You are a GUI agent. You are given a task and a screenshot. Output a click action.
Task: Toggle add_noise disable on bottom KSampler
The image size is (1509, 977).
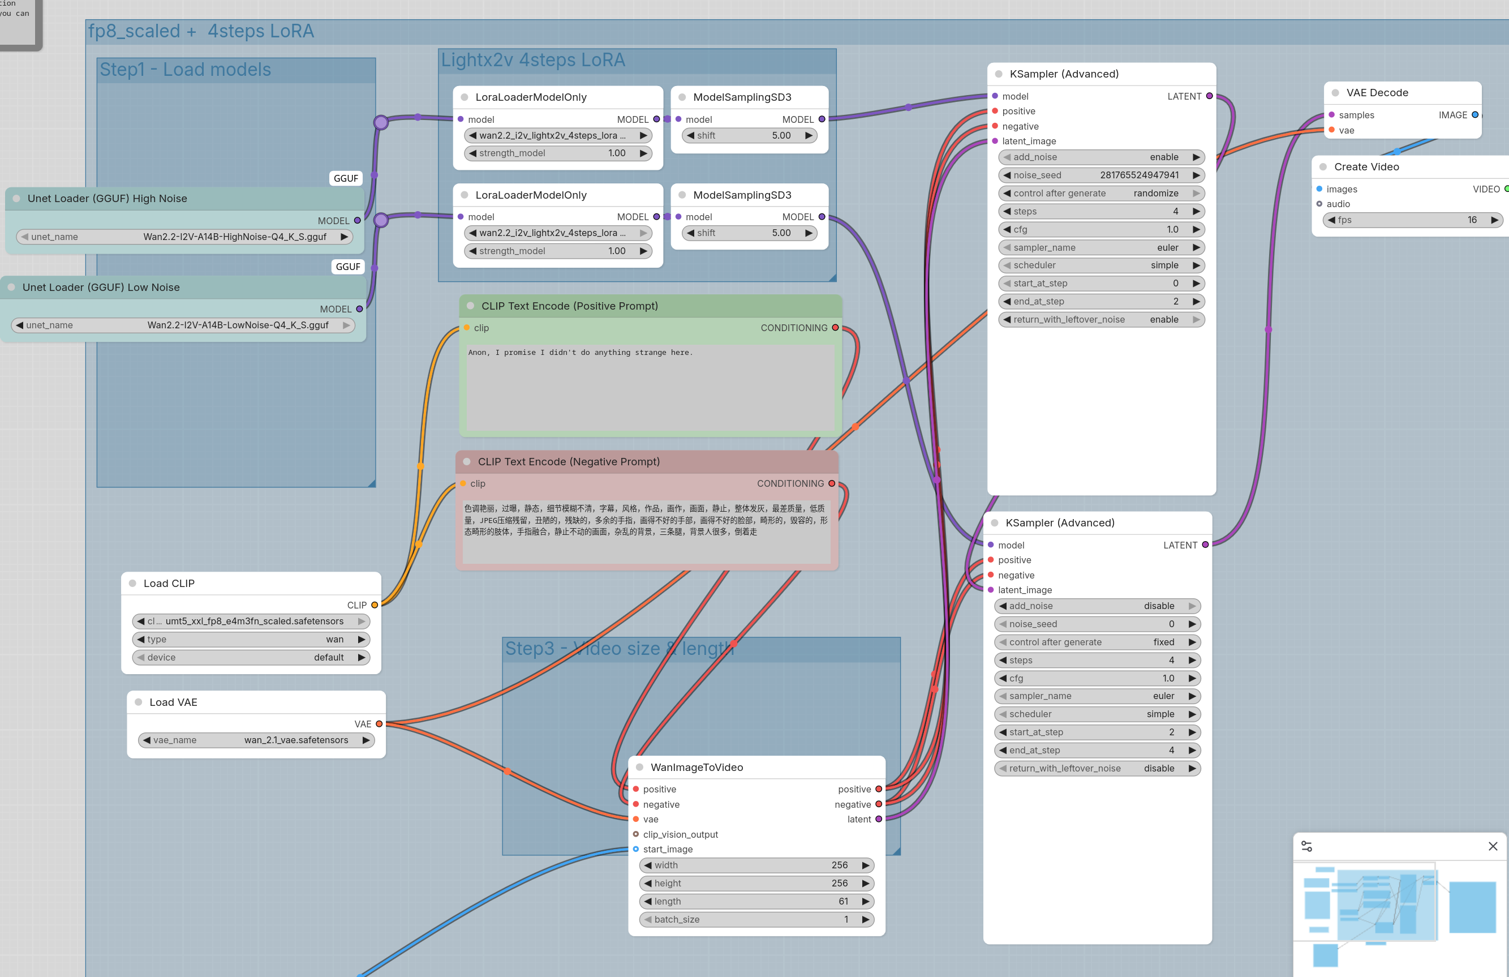click(x=1097, y=606)
